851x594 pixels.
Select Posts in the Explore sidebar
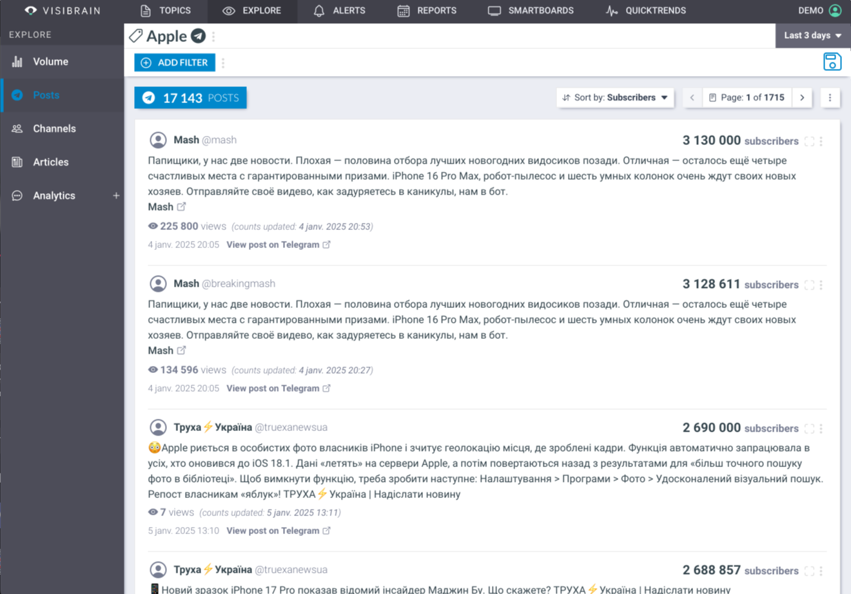[62, 95]
